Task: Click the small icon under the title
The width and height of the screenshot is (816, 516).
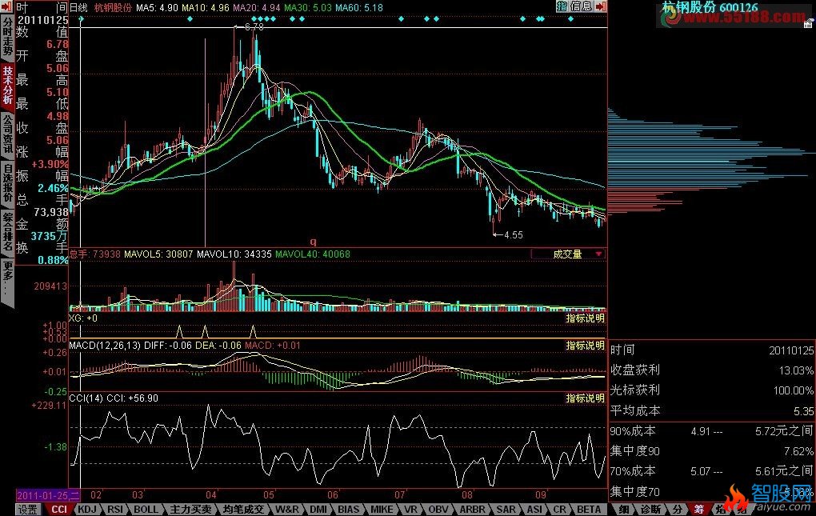Action: click(809, 25)
